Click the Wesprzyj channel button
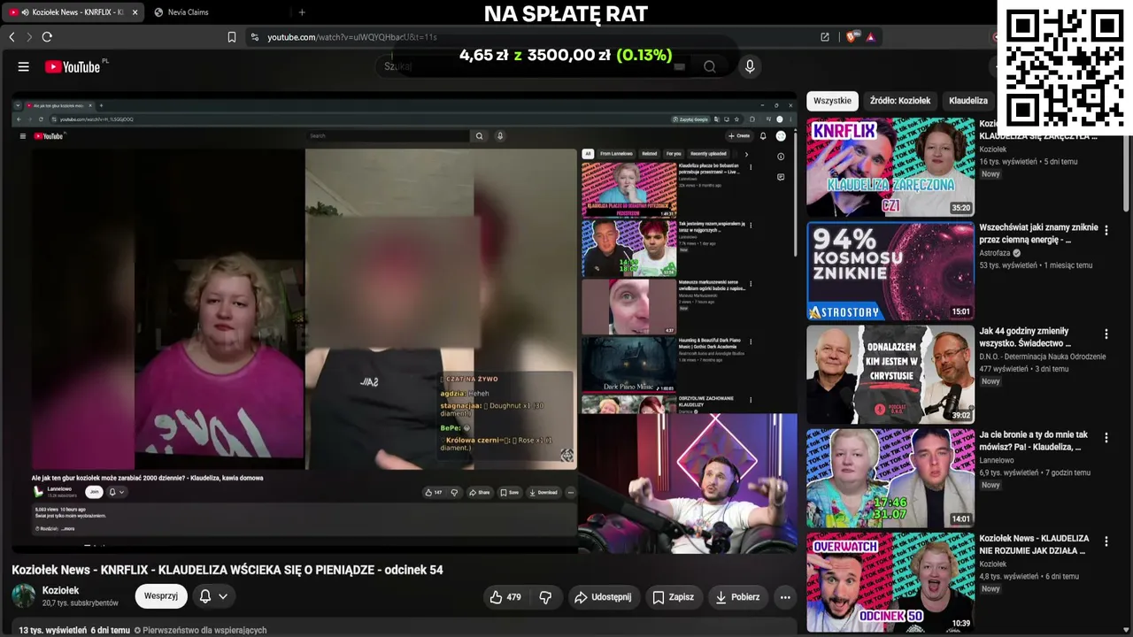 [161, 596]
